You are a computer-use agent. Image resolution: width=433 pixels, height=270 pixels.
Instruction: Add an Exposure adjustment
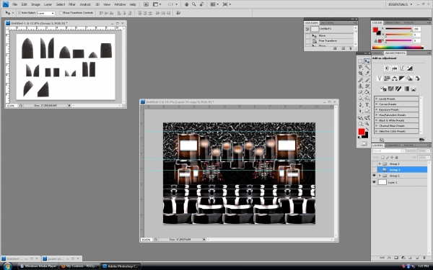tap(409, 68)
